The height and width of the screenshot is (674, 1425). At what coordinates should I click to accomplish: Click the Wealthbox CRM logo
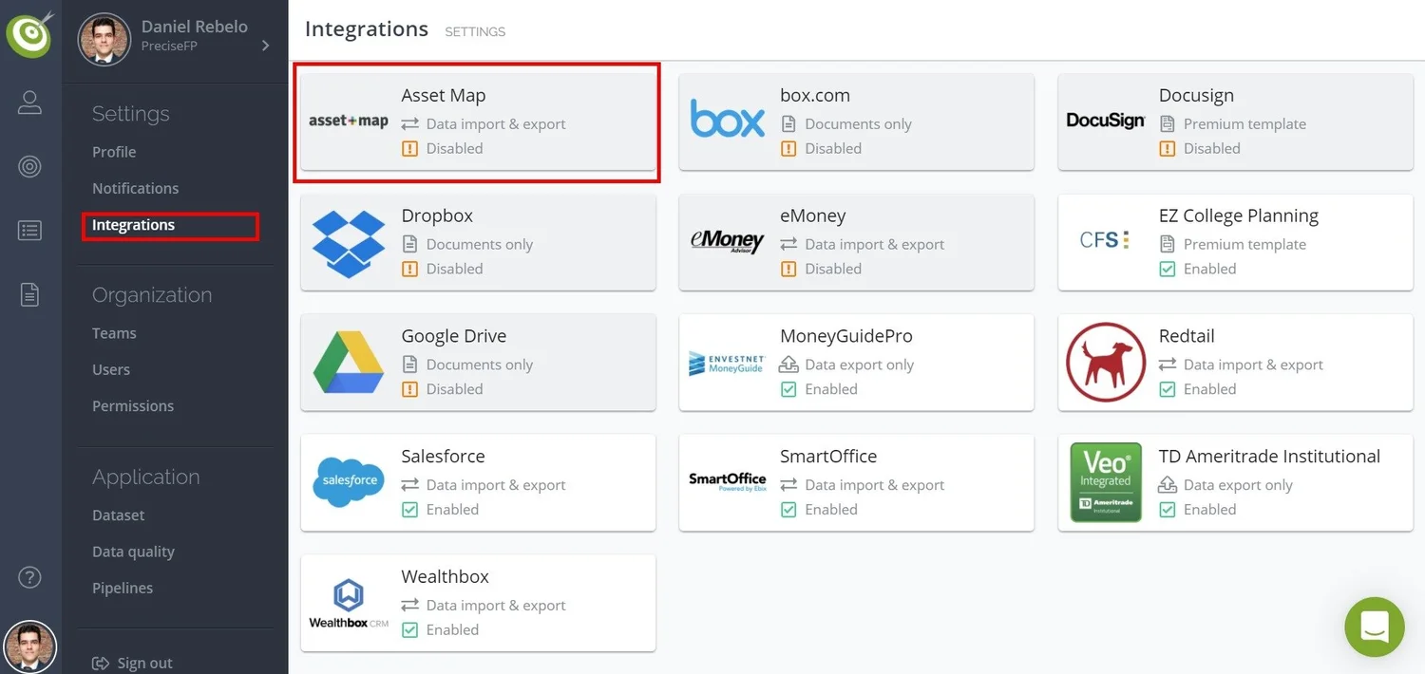[x=349, y=604]
